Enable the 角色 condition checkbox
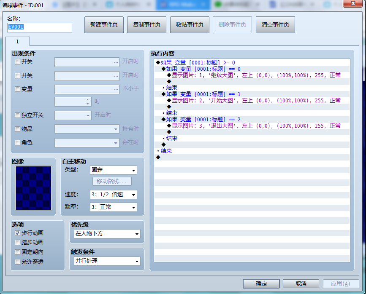 pyautogui.click(x=17, y=142)
